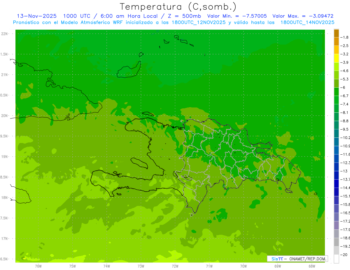The height and width of the screenshot is (270, 350).
Task: Pick the white swatch below -20
Action: pos(336,259)
